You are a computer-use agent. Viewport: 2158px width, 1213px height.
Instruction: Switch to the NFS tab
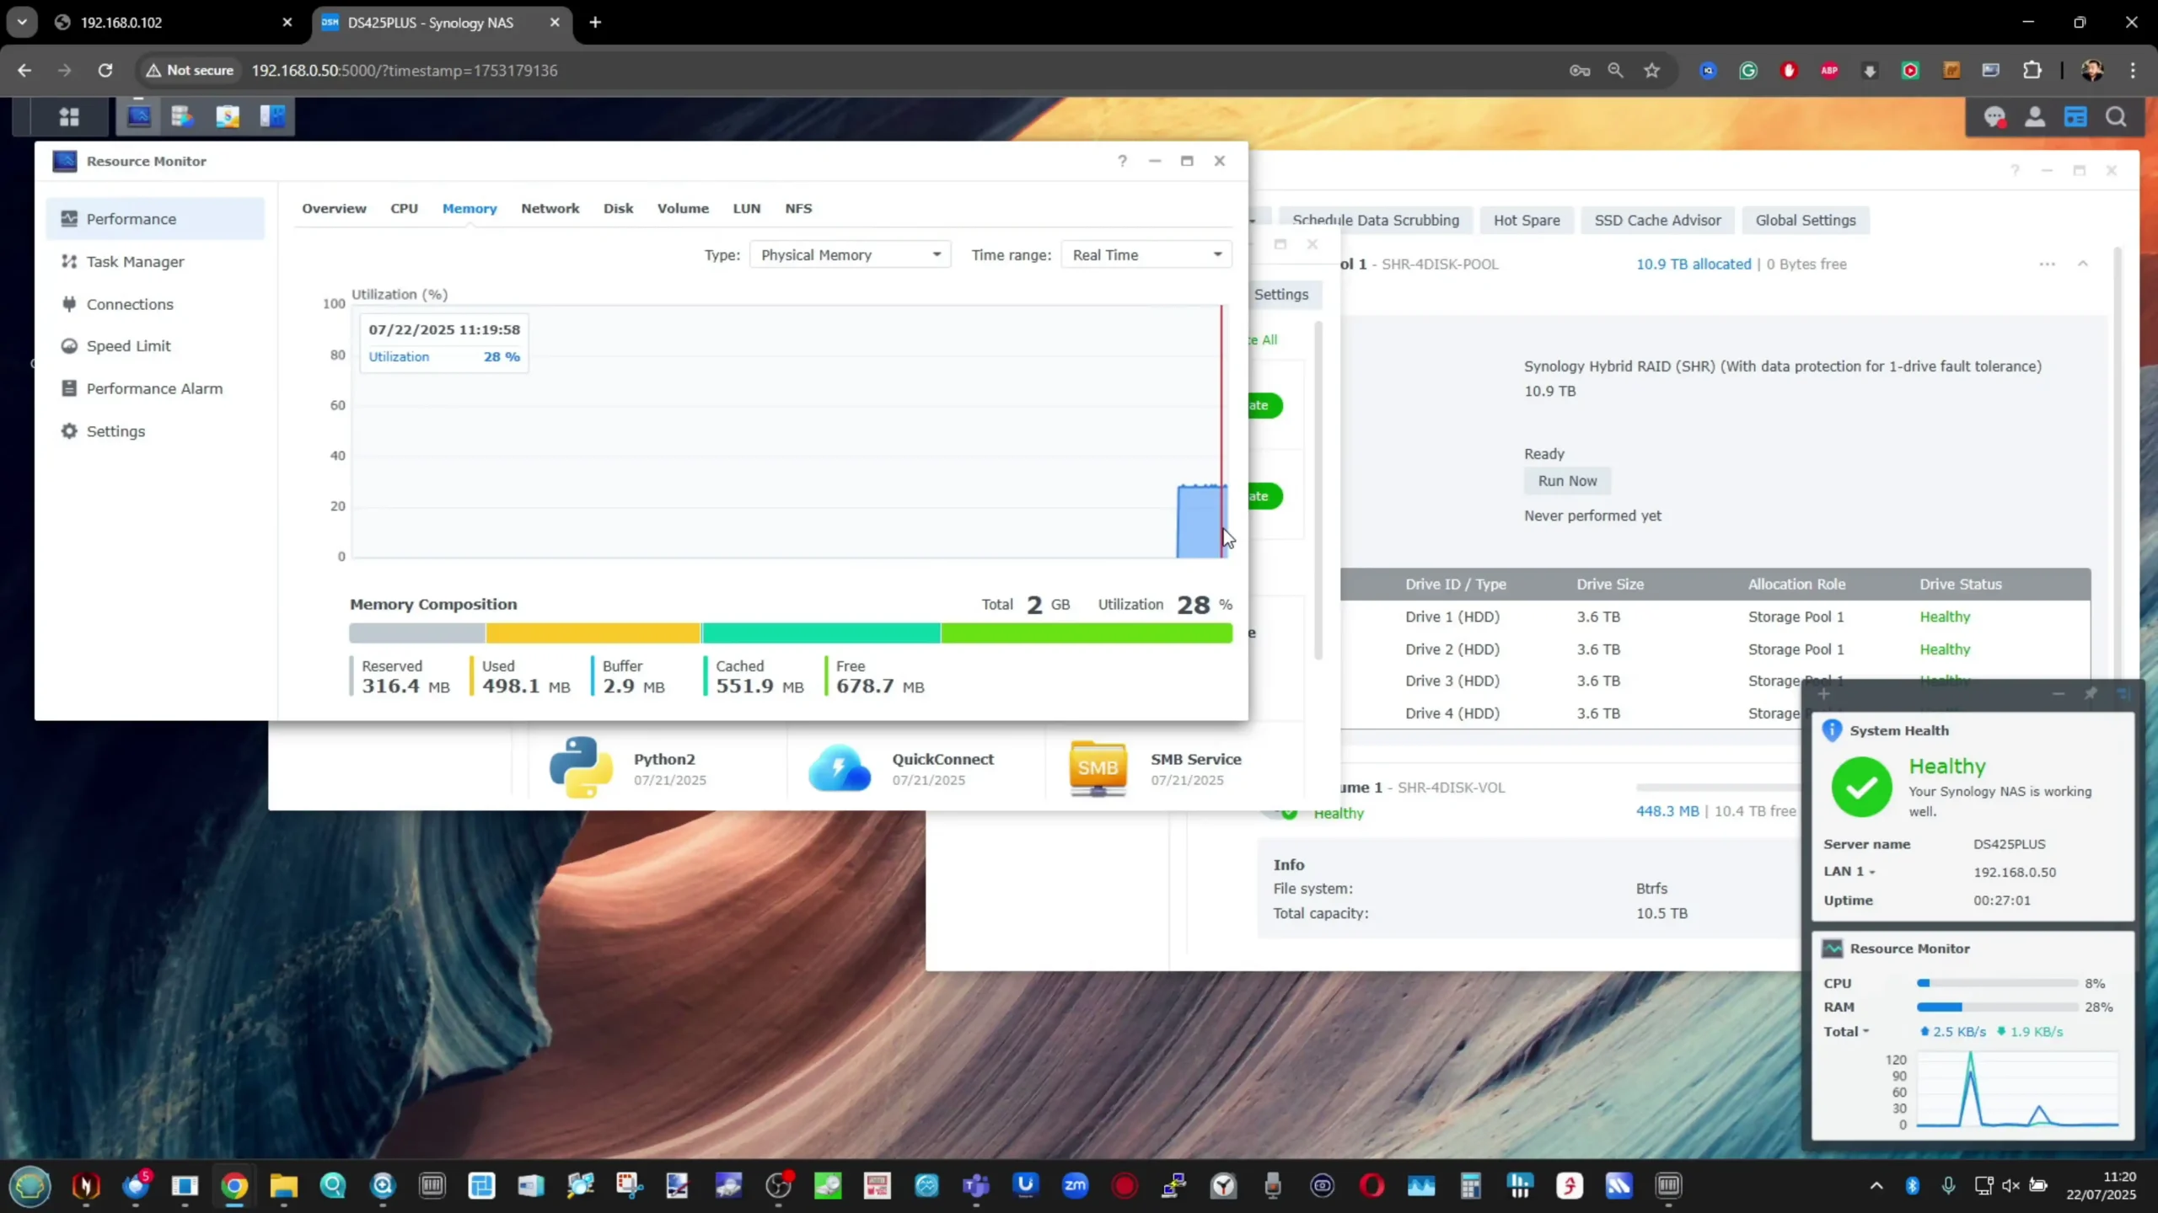click(798, 208)
